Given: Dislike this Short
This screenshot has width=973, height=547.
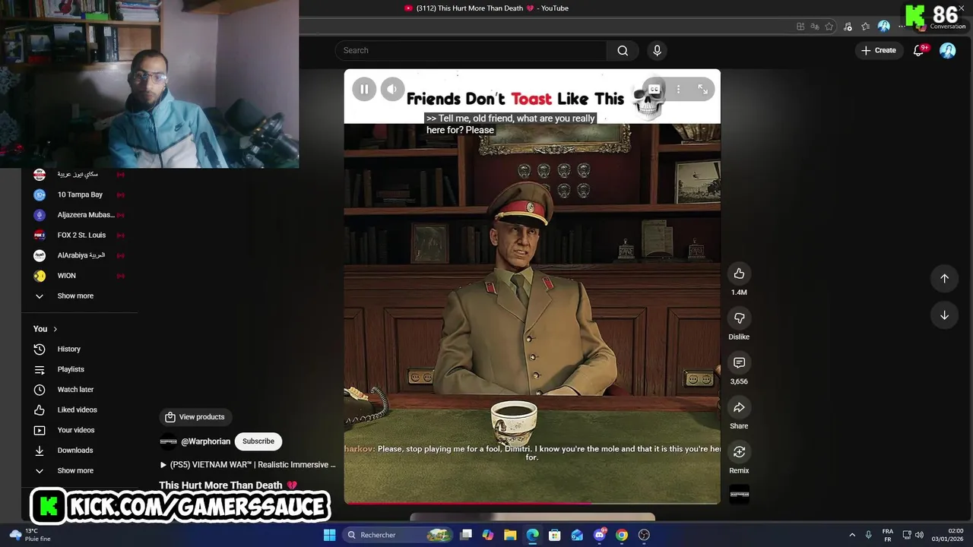Looking at the screenshot, I should tap(739, 318).
